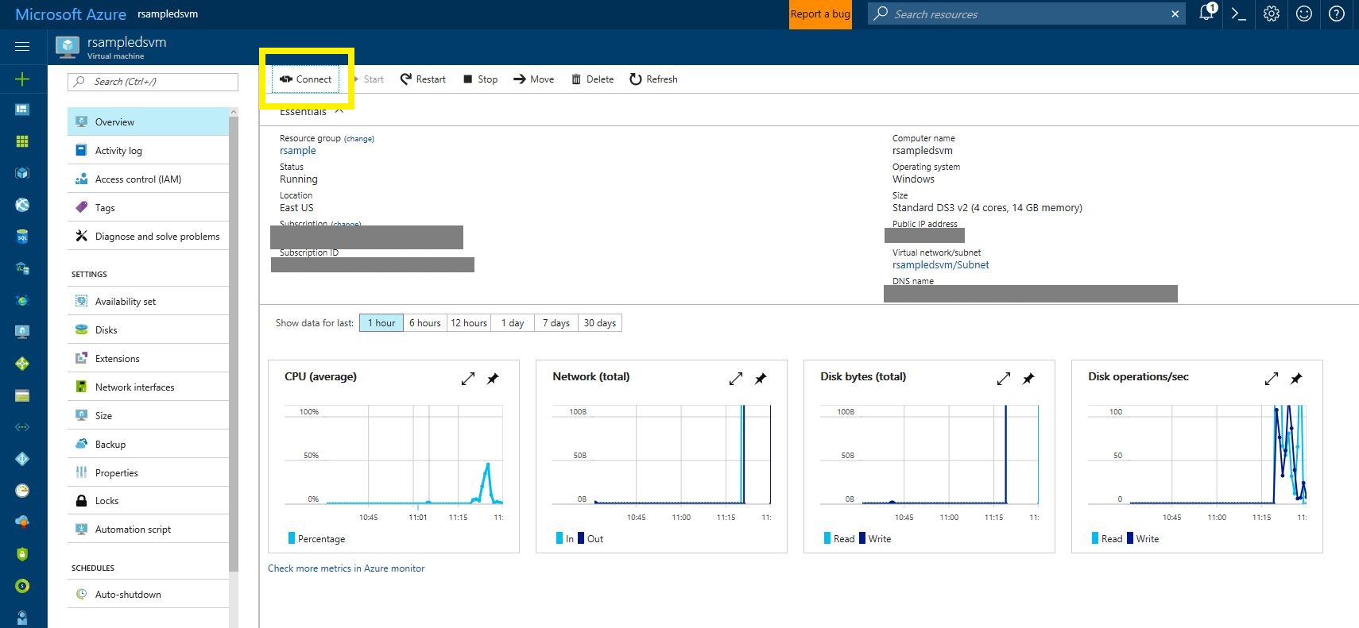Open Extensions settings
1359x628 pixels.
click(x=149, y=358)
